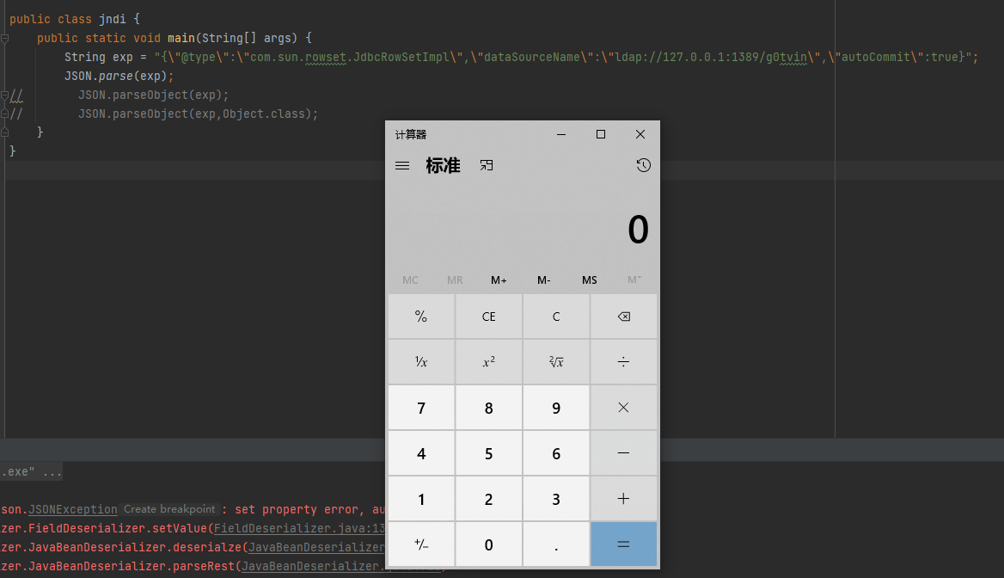
Task: Open JavaBeanDeserializer link in parseRest stack line
Action: (313, 567)
